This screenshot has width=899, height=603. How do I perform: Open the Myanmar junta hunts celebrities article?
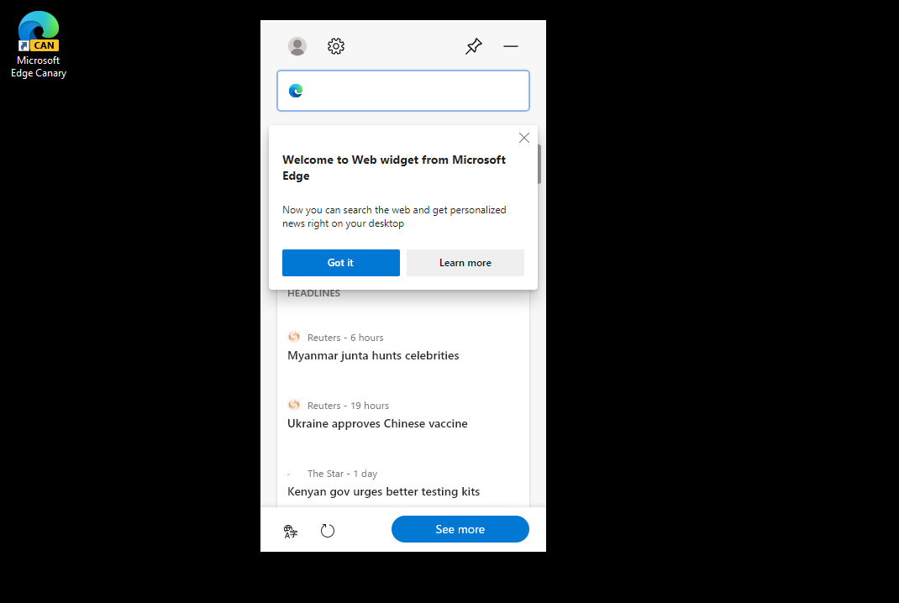tap(373, 355)
